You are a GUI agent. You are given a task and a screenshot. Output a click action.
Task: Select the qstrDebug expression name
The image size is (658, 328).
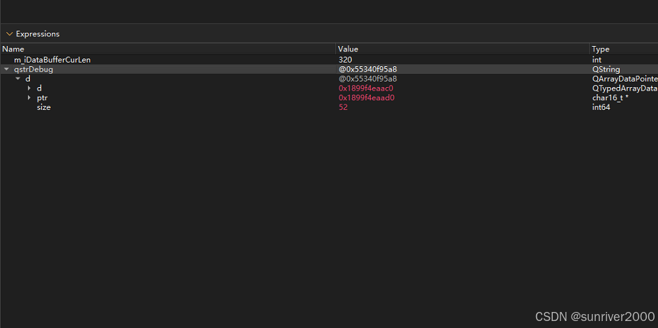pos(33,70)
